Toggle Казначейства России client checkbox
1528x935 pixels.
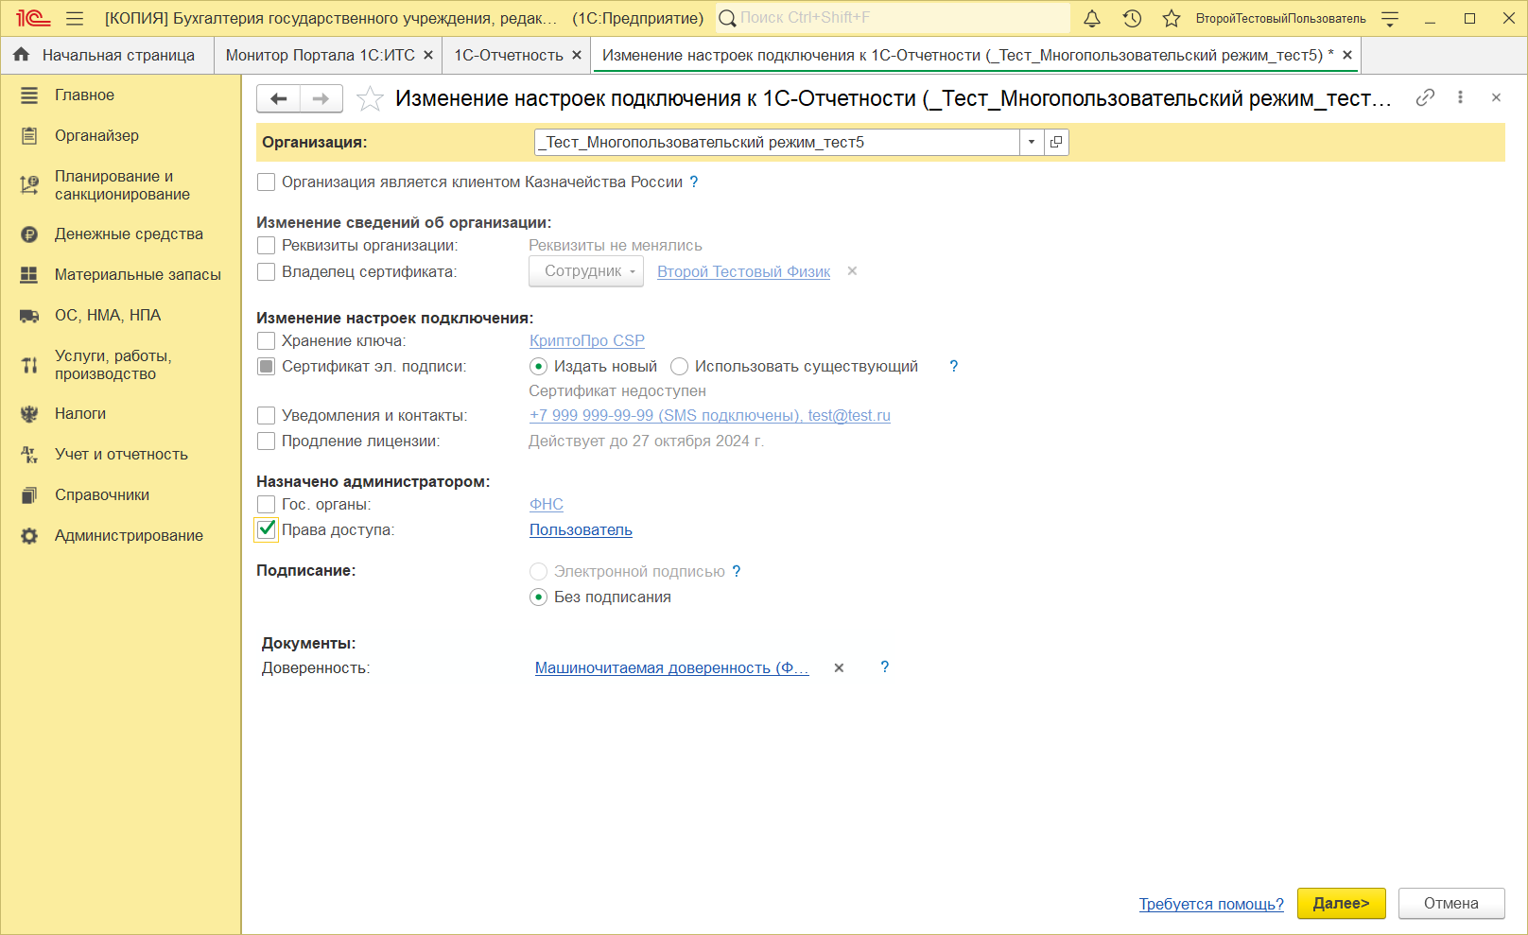[267, 182]
